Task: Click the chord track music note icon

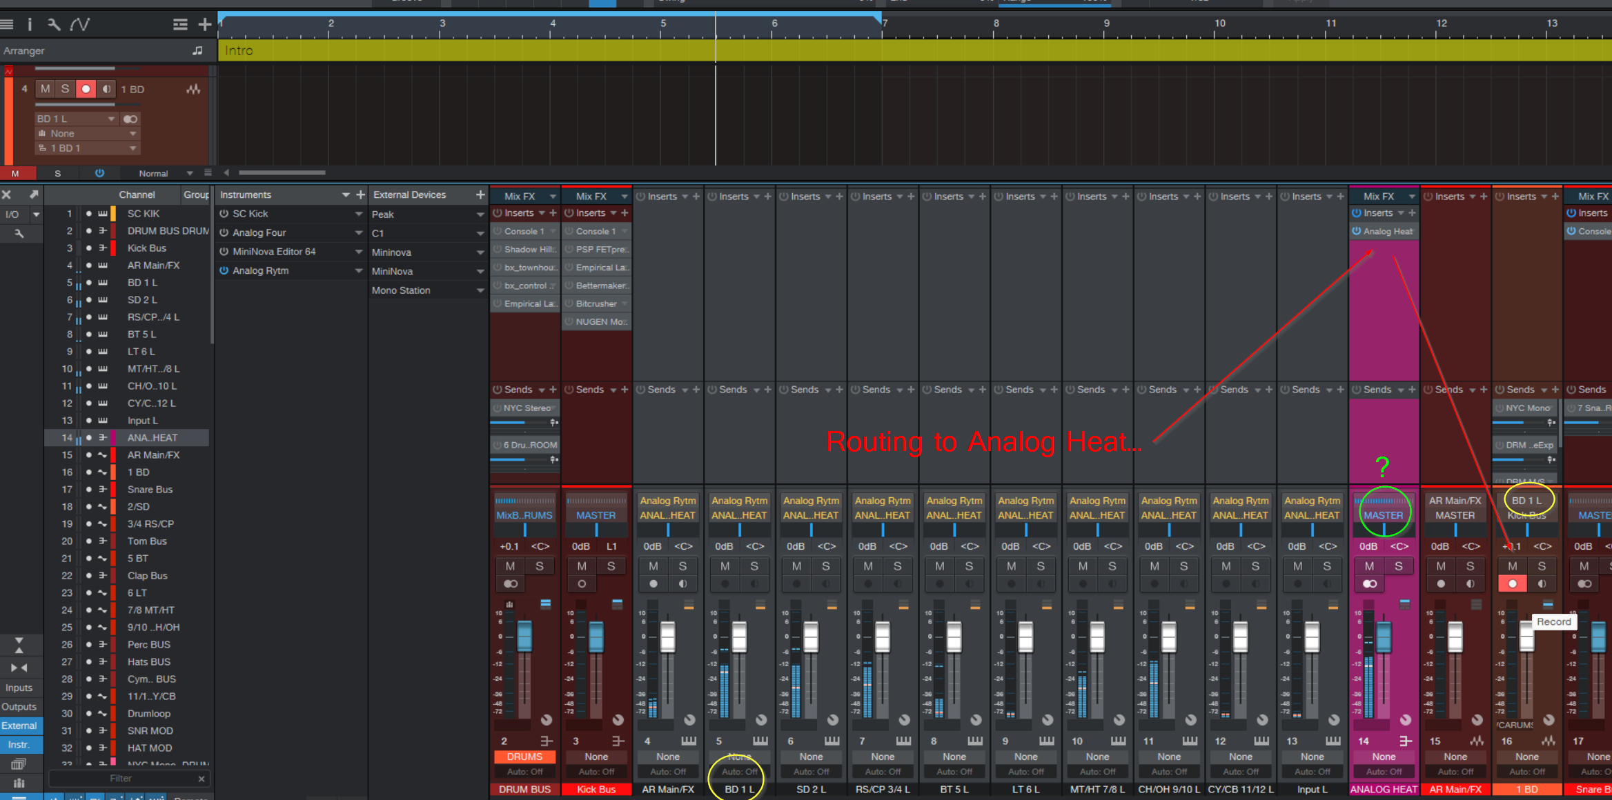Action: (197, 50)
